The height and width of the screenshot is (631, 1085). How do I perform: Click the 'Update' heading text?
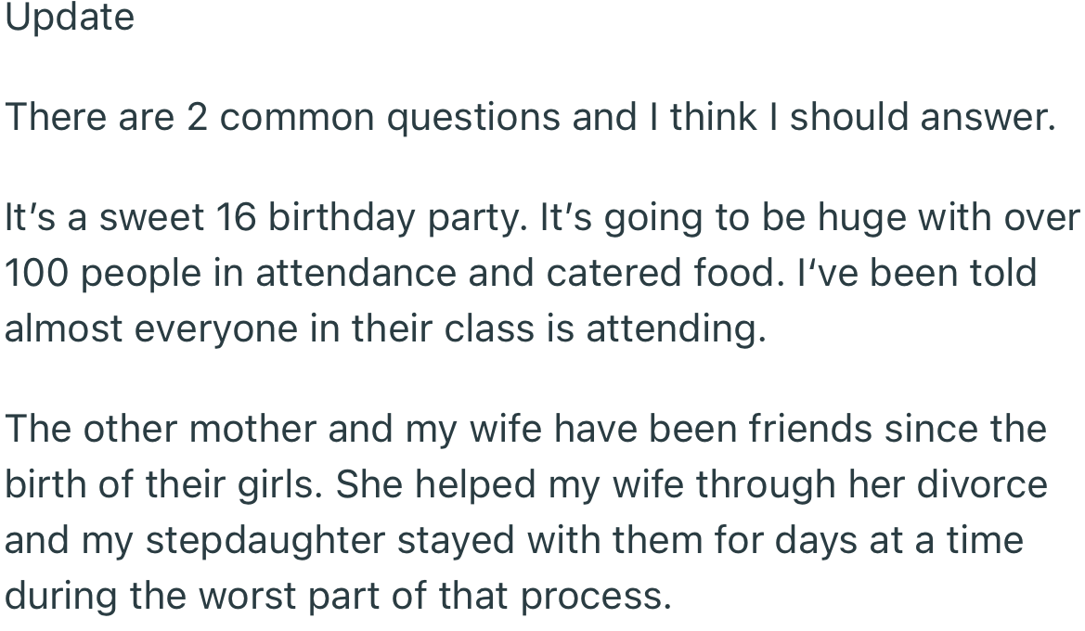(70, 18)
